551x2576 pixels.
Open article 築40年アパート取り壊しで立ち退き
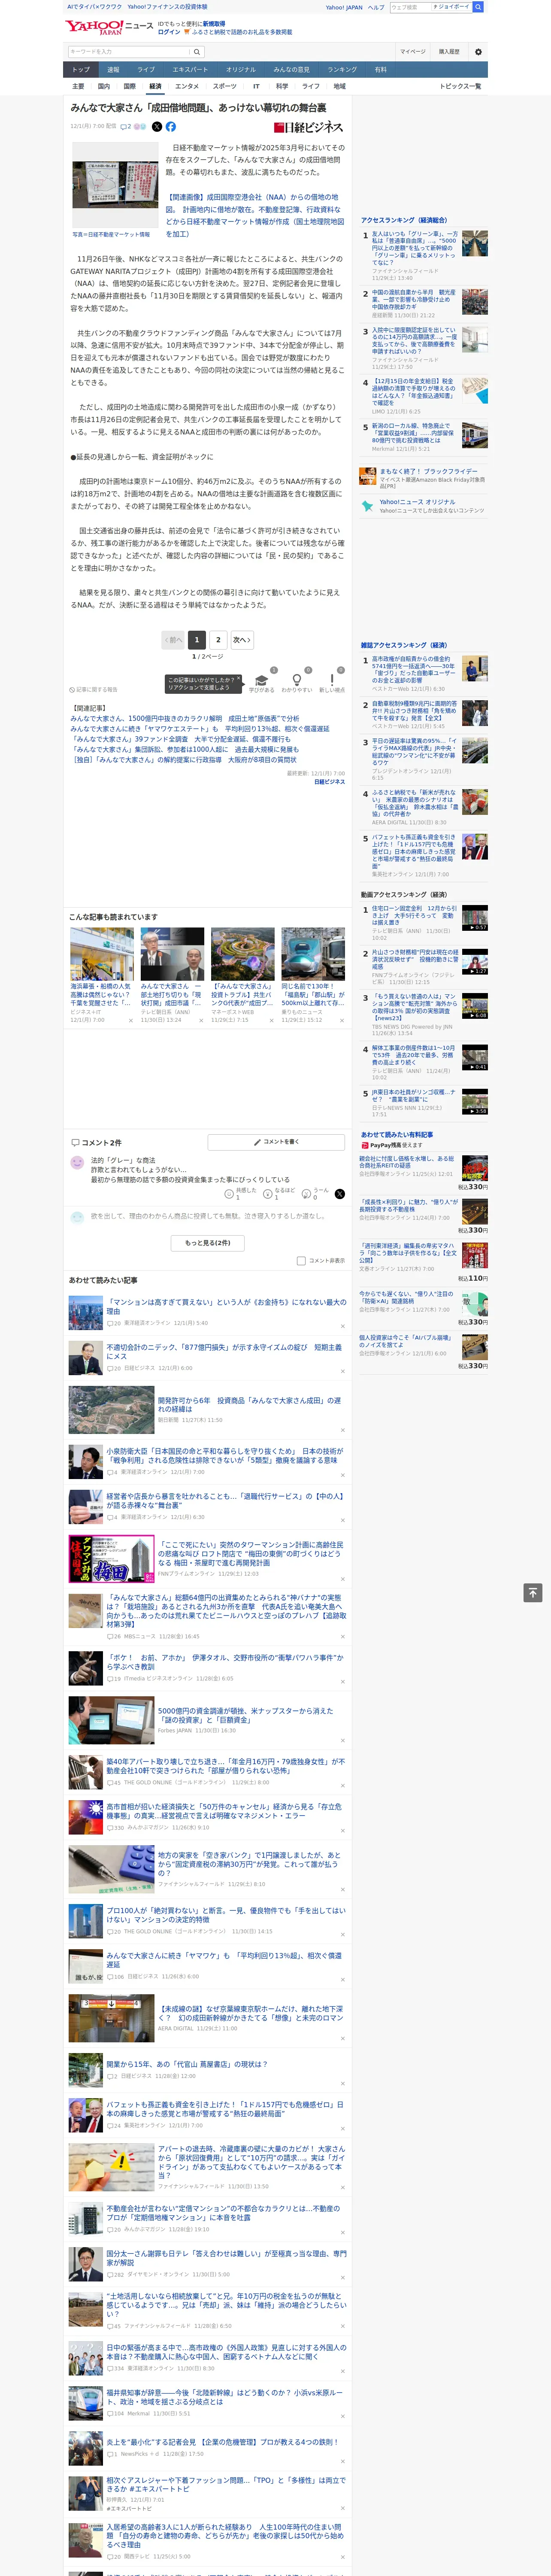(x=226, y=1766)
